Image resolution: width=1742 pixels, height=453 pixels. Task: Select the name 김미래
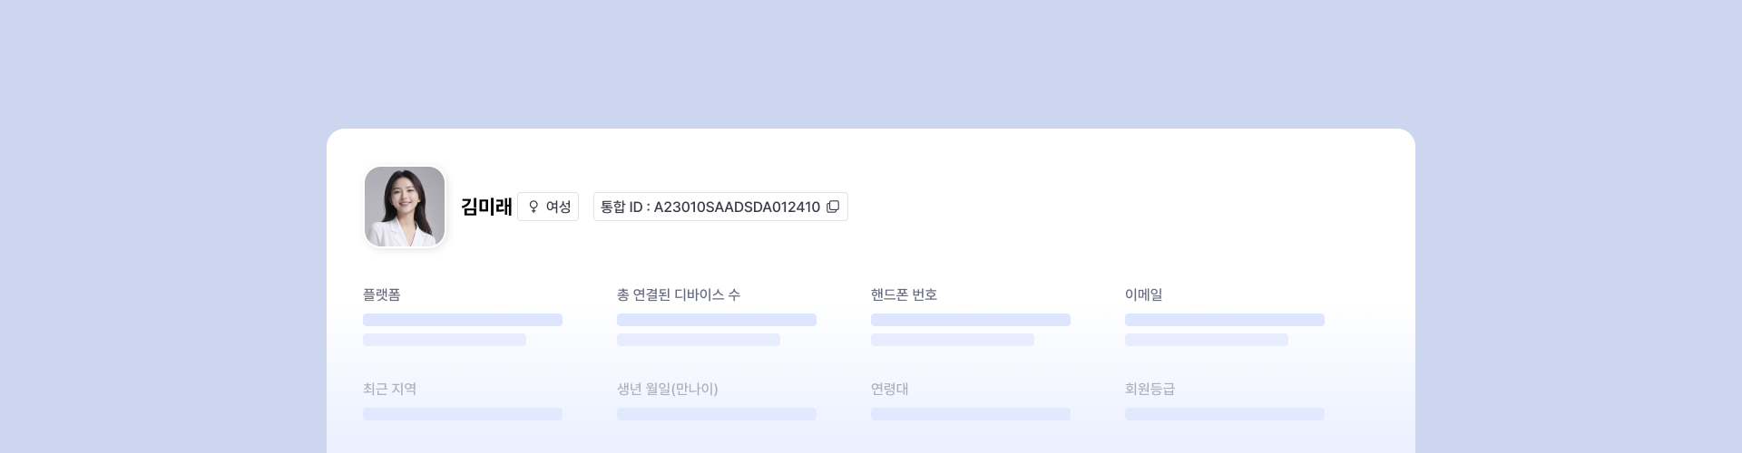point(486,207)
